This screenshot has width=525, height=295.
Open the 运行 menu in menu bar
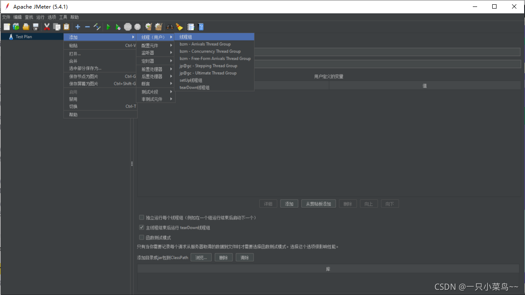(x=40, y=17)
